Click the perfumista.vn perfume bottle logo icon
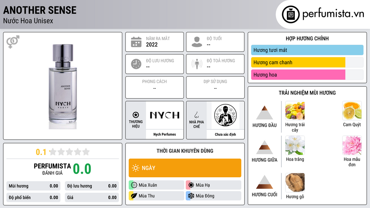Viewport: 370px width, 208px height. [x=291, y=14]
